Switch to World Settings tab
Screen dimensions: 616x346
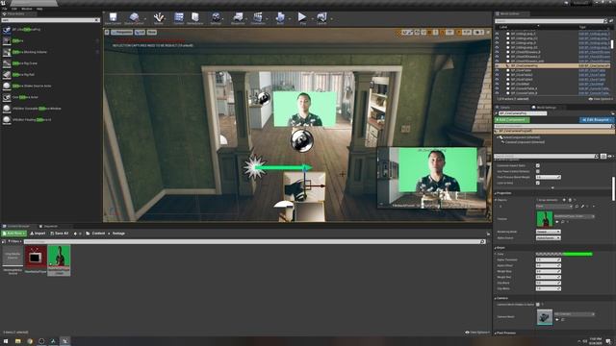(x=545, y=107)
